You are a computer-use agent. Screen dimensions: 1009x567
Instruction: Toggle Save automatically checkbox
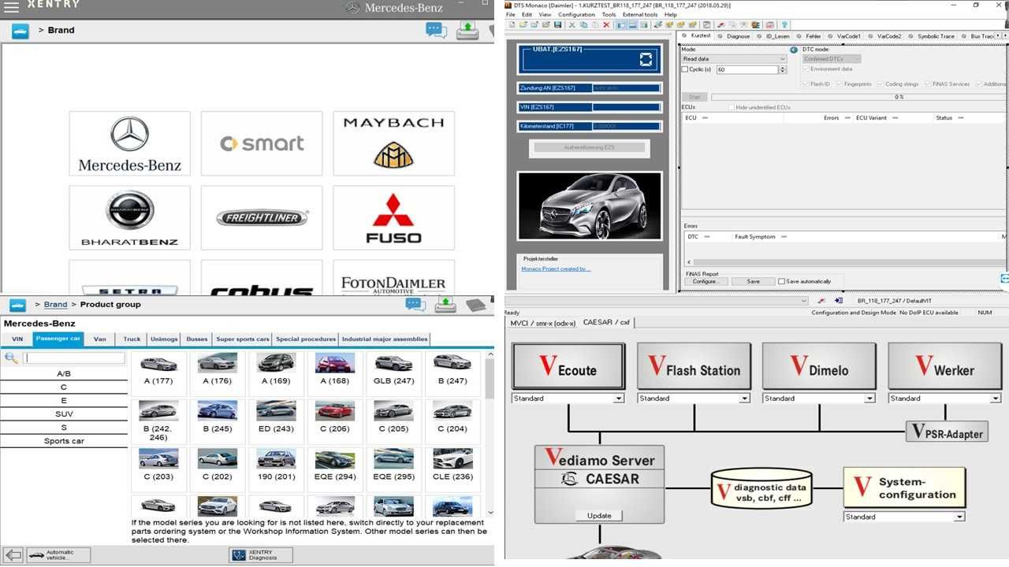pyautogui.click(x=782, y=281)
